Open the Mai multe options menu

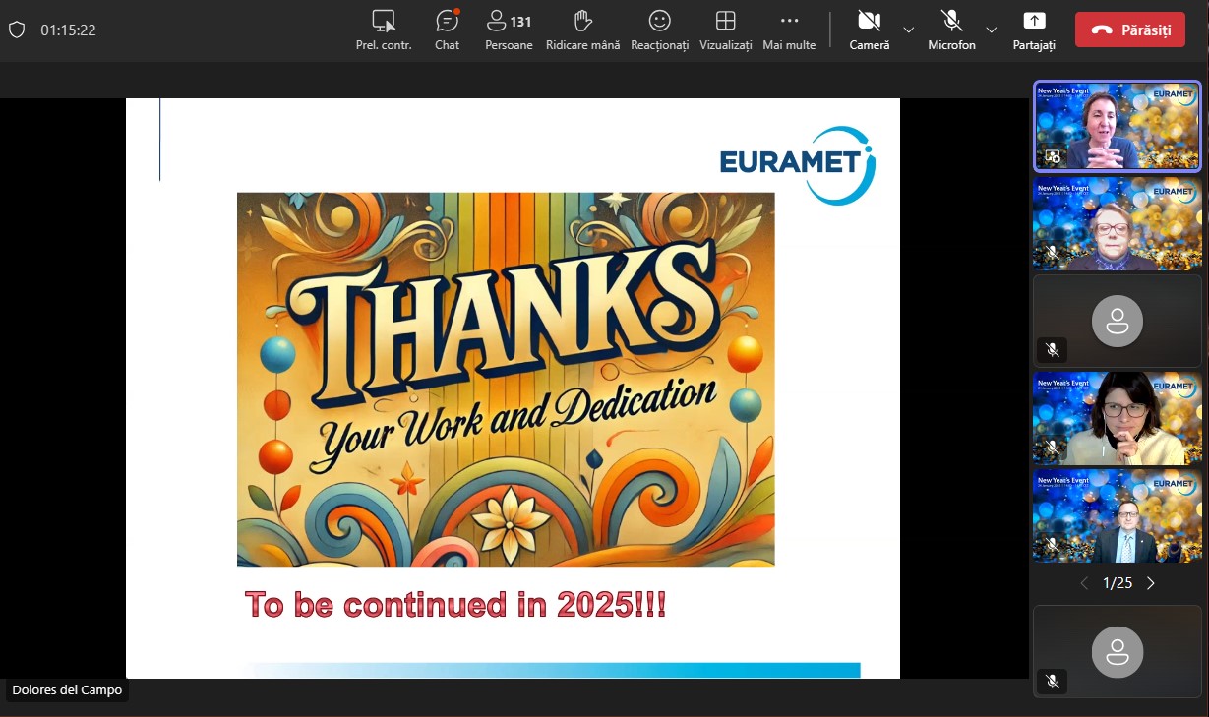point(789,30)
